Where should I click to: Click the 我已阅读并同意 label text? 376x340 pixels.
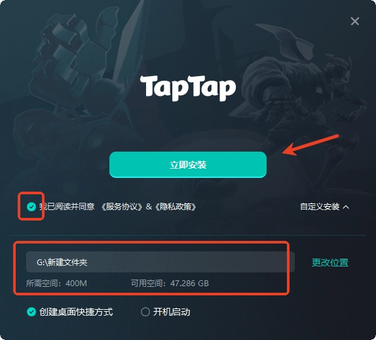[x=67, y=207]
